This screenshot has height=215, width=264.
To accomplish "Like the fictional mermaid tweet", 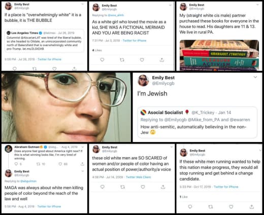I will click(142, 60).
